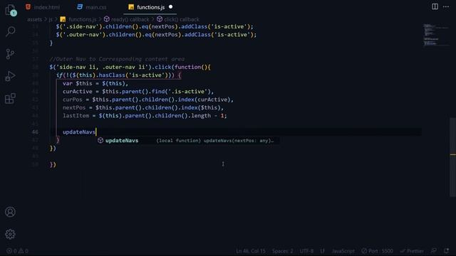Open the ready() callback breadcrumb

click(x=127, y=19)
